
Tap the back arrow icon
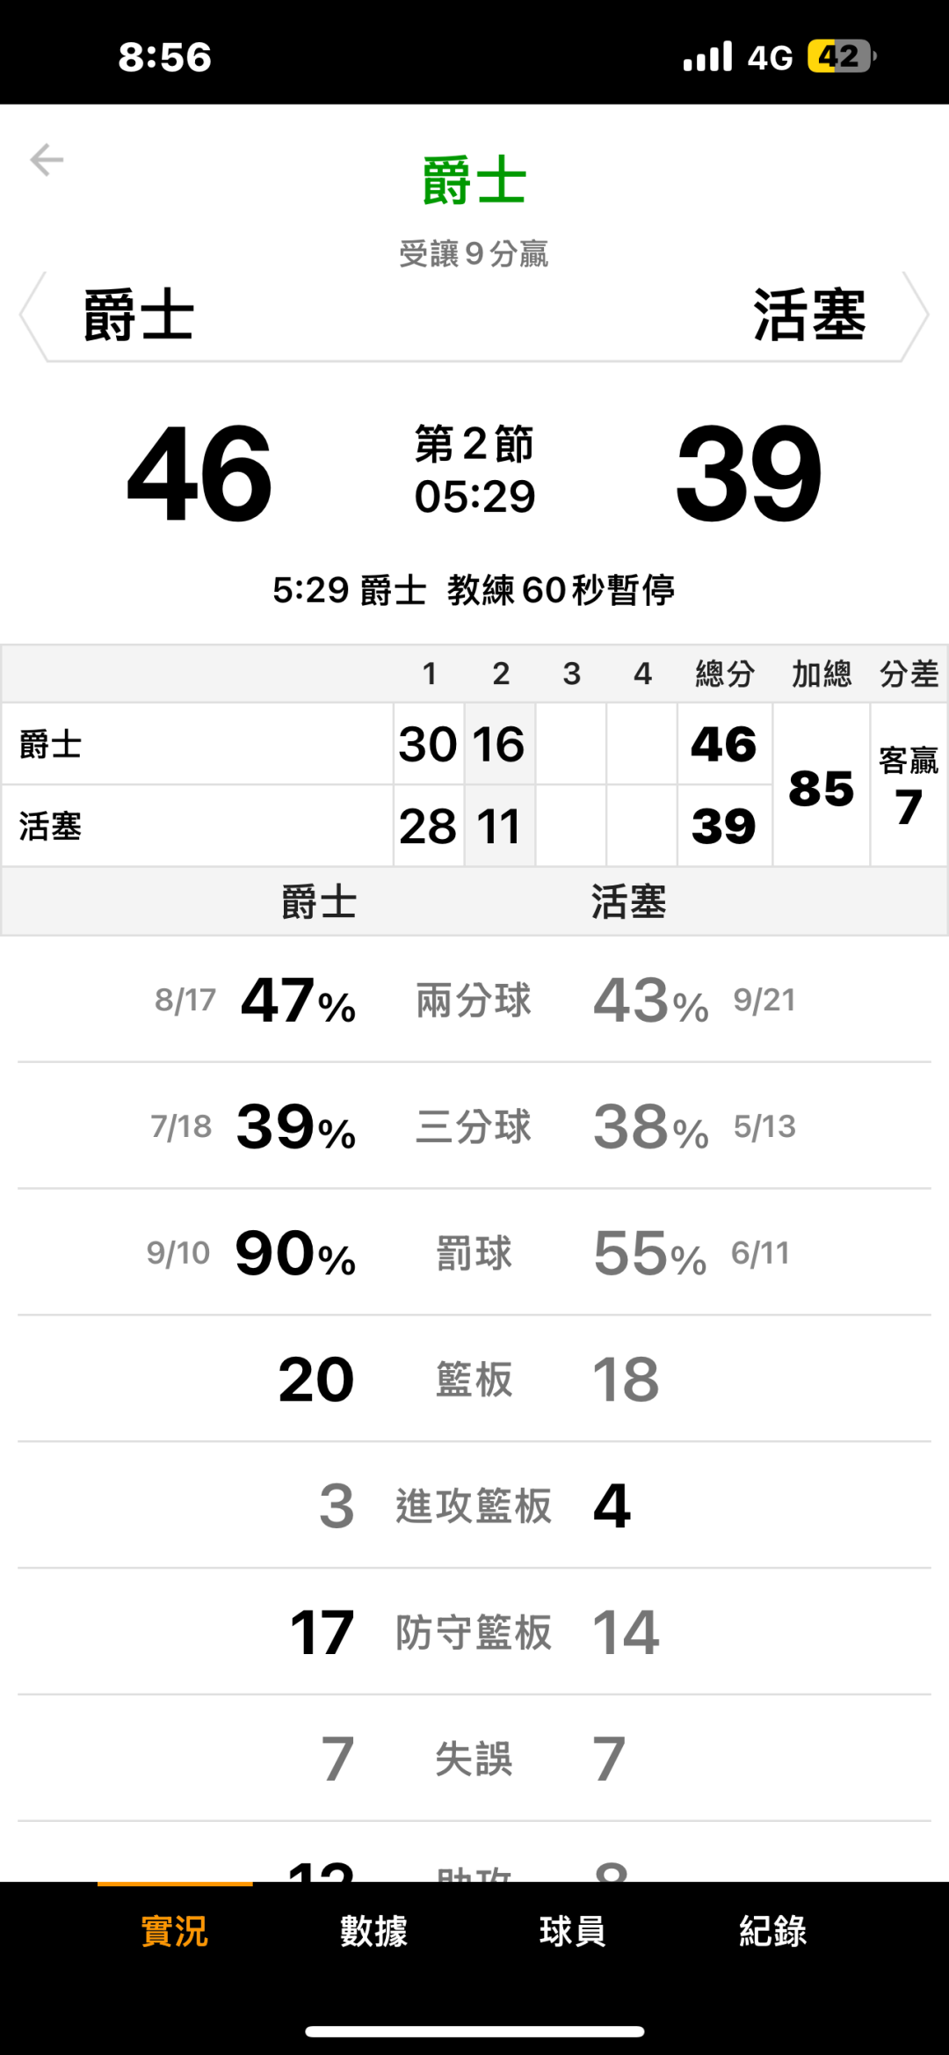(x=47, y=160)
